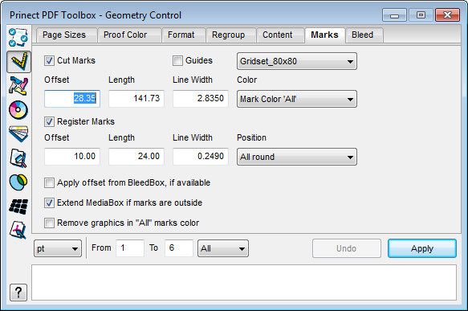The height and width of the screenshot is (311, 468).
Task: Open the black grid imposition icon
Action: click(x=18, y=207)
